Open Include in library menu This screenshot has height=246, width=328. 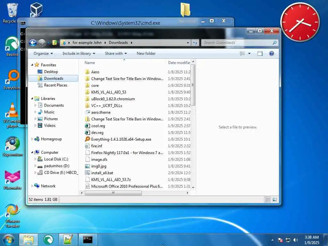pyautogui.click(x=79, y=53)
